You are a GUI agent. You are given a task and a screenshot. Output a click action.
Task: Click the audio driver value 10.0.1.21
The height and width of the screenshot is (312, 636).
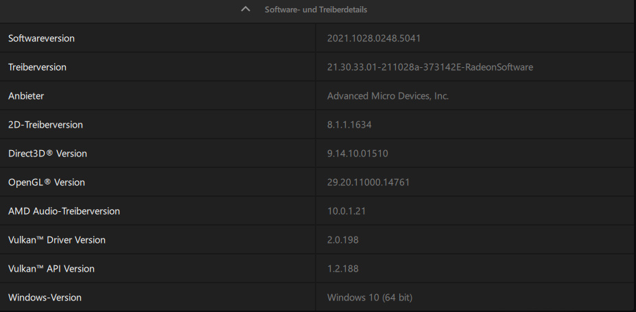pyautogui.click(x=346, y=211)
